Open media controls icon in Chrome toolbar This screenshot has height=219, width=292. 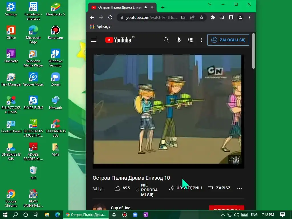pyautogui.click(x=222, y=17)
